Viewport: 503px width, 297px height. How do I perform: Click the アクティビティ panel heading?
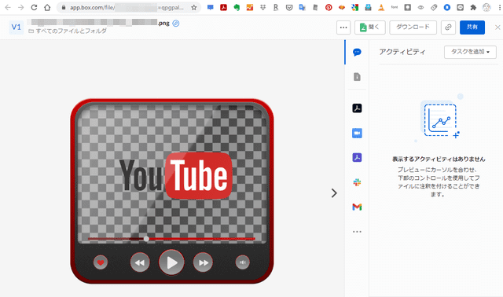(x=402, y=52)
